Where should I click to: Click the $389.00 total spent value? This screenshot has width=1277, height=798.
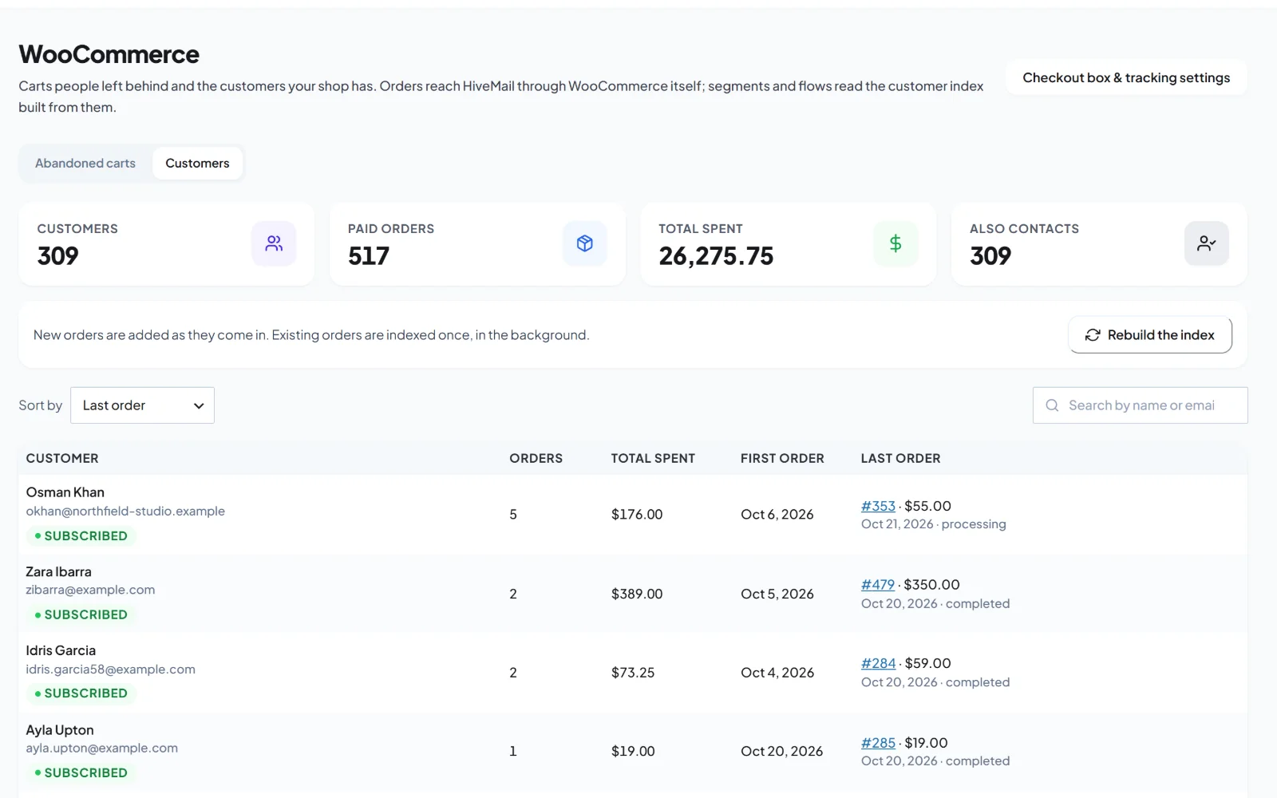pyautogui.click(x=637, y=595)
